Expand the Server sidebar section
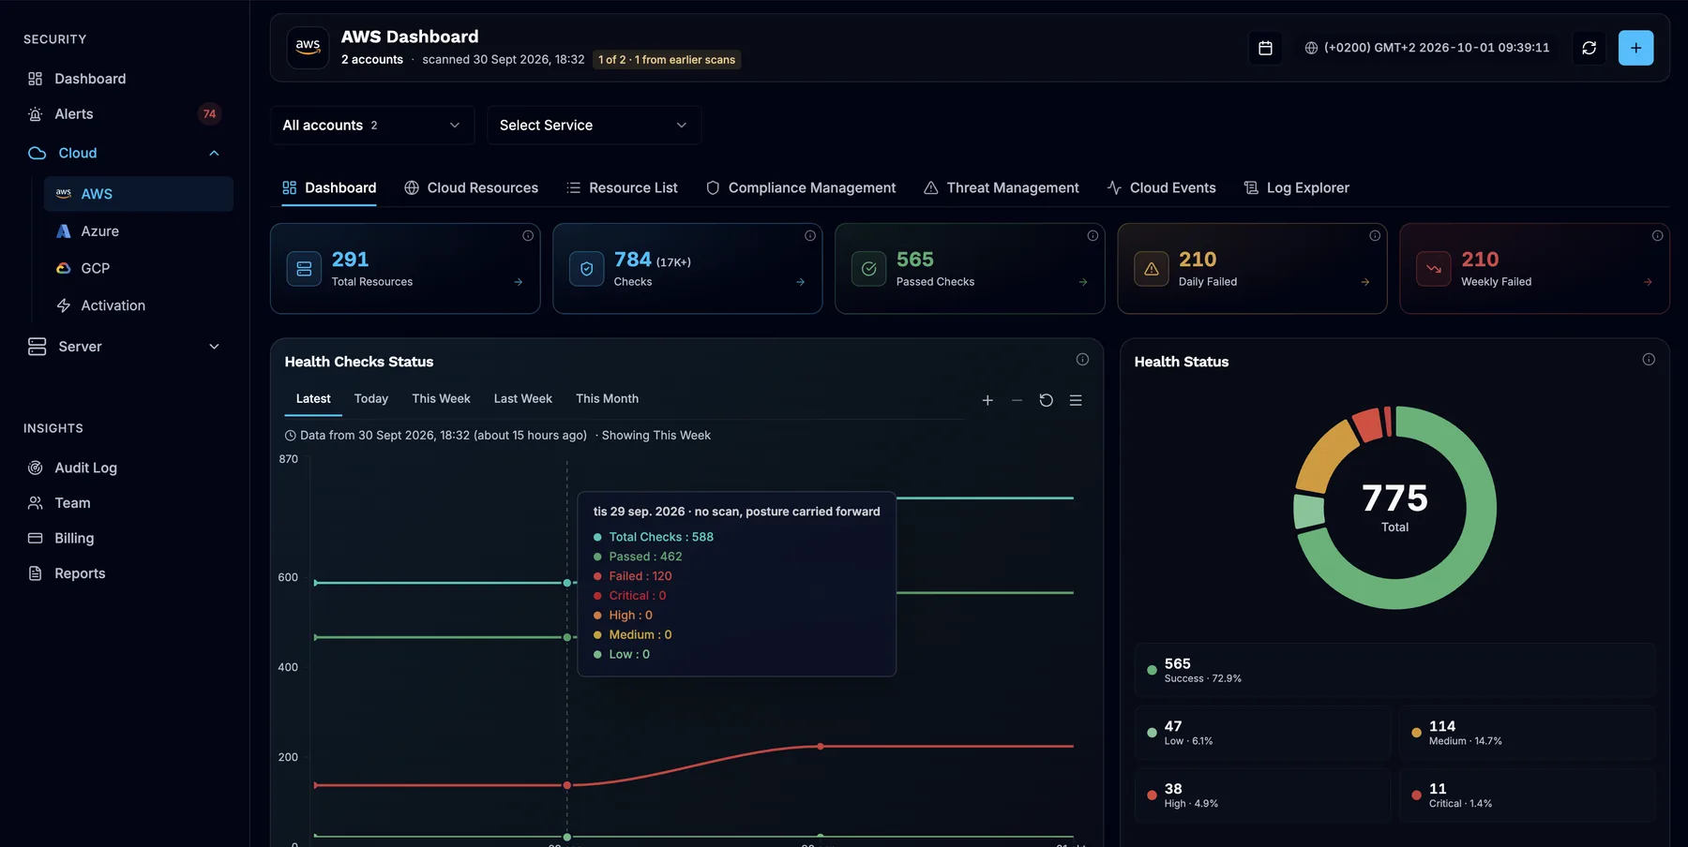 pyautogui.click(x=214, y=347)
